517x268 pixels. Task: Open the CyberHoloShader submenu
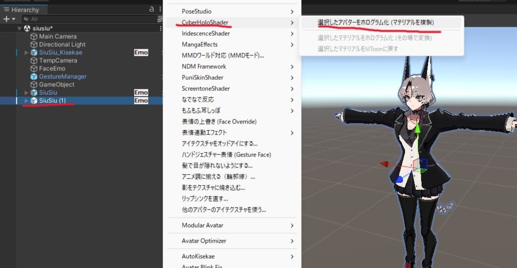[232, 22]
